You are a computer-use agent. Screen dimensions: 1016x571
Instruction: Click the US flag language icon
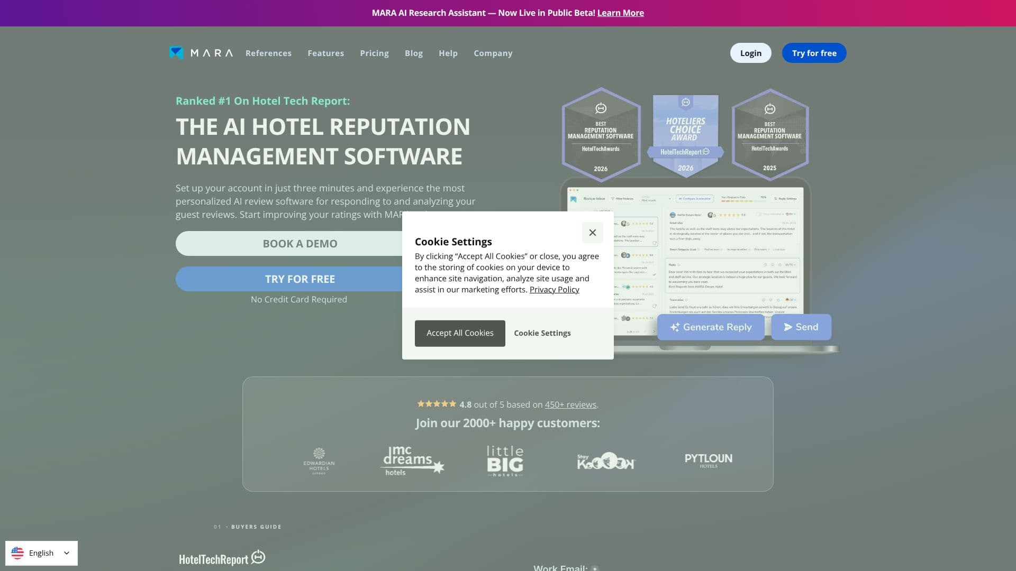[x=17, y=553]
